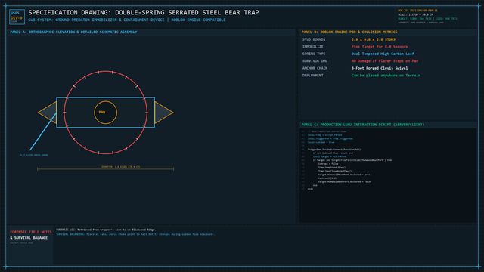Click the "task.wait" code line
Image resolution: width=484 pixels, height=272 pixels.
327,178
